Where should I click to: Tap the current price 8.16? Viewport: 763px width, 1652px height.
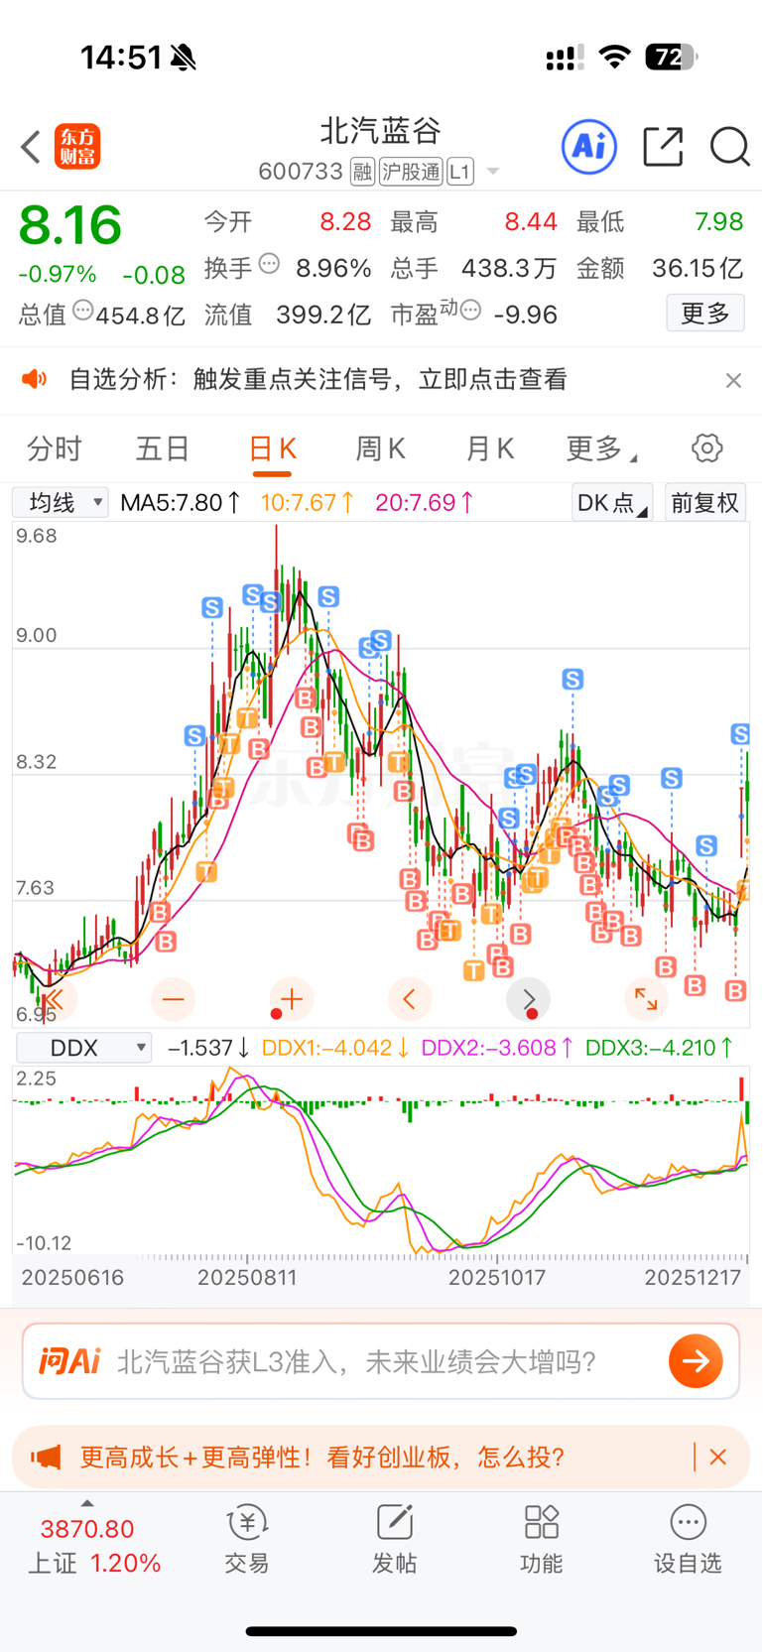[x=70, y=225]
